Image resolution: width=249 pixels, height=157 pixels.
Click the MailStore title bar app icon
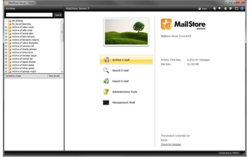tap(6, 3)
